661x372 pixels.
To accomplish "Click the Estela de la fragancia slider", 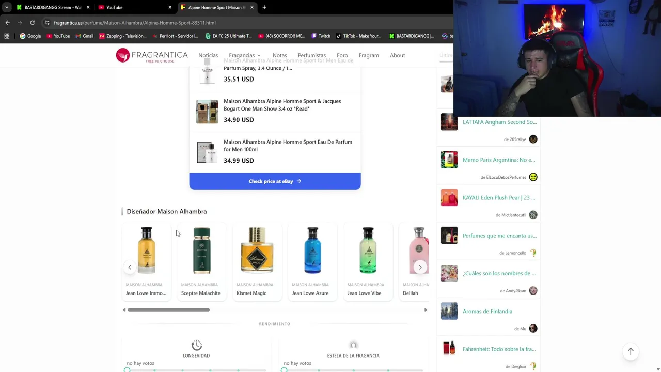I will [x=353, y=370].
